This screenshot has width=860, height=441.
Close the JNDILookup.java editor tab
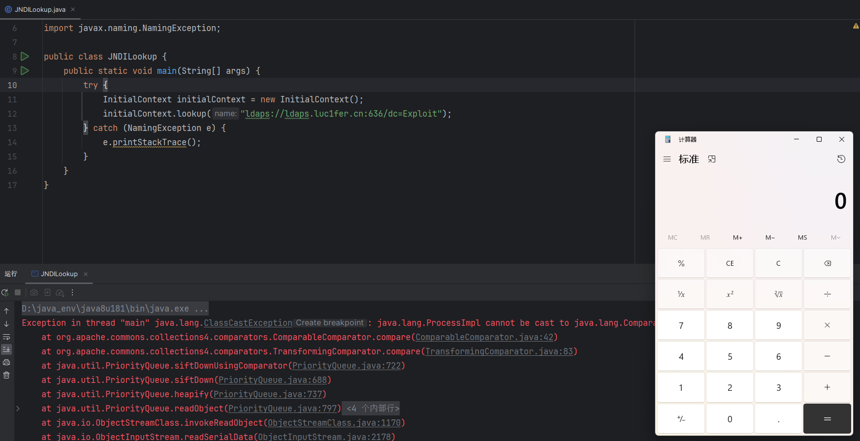[73, 9]
